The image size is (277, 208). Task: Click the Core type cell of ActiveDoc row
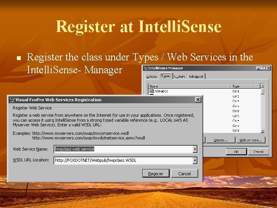(236, 91)
